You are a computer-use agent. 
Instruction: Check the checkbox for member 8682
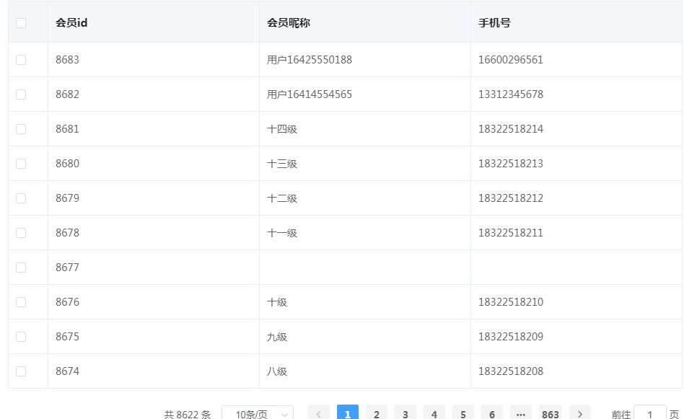(x=21, y=94)
